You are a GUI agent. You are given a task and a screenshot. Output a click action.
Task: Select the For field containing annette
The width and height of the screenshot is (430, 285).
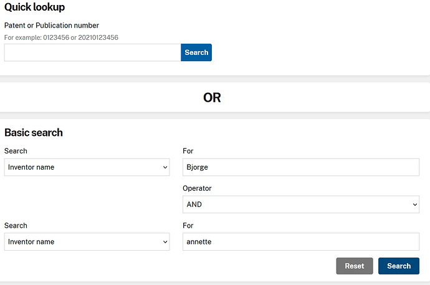[x=300, y=242]
